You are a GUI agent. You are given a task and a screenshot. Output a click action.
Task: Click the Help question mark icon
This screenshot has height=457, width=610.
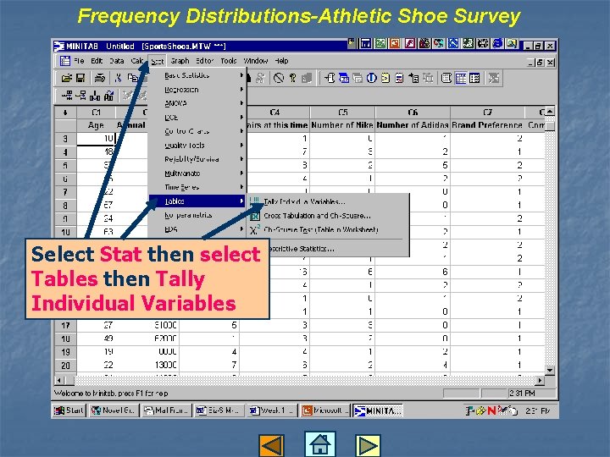click(x=292, y=79)
